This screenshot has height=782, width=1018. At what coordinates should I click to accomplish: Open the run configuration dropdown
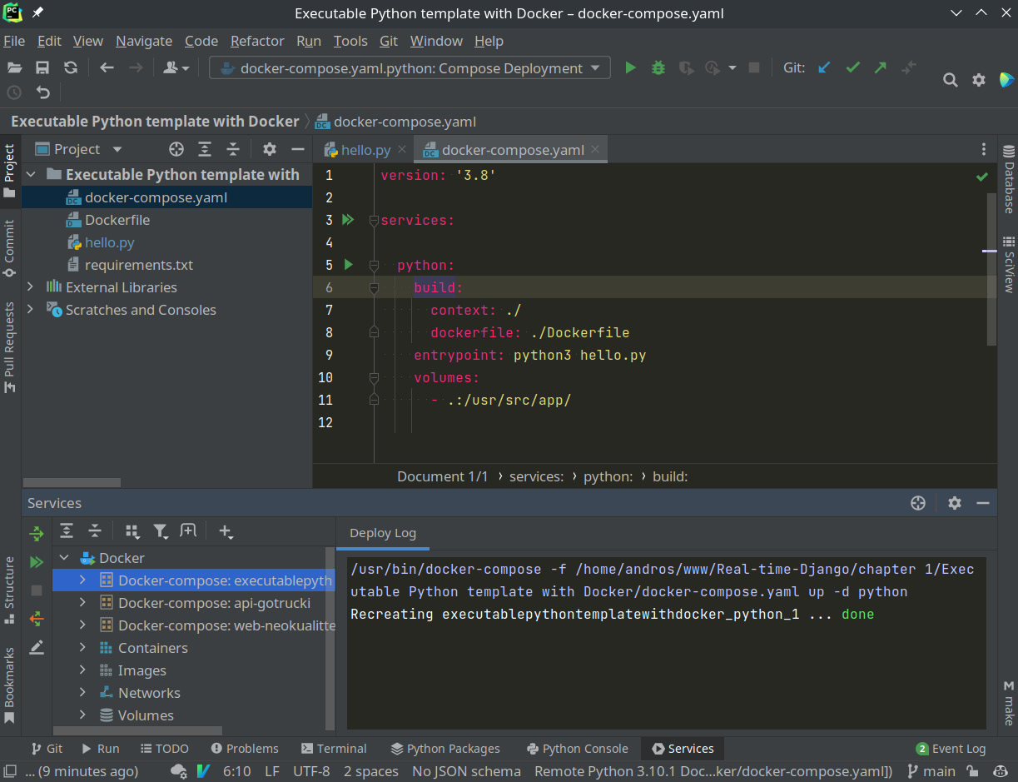pos(410,68)
